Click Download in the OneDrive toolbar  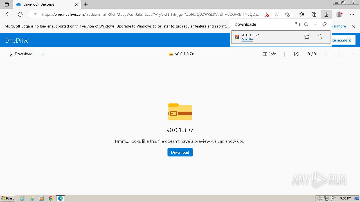[20, 54]
